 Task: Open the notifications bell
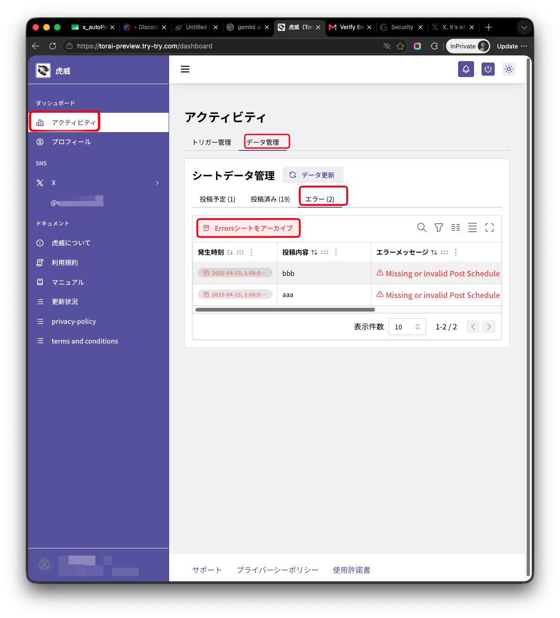(466, 69)
